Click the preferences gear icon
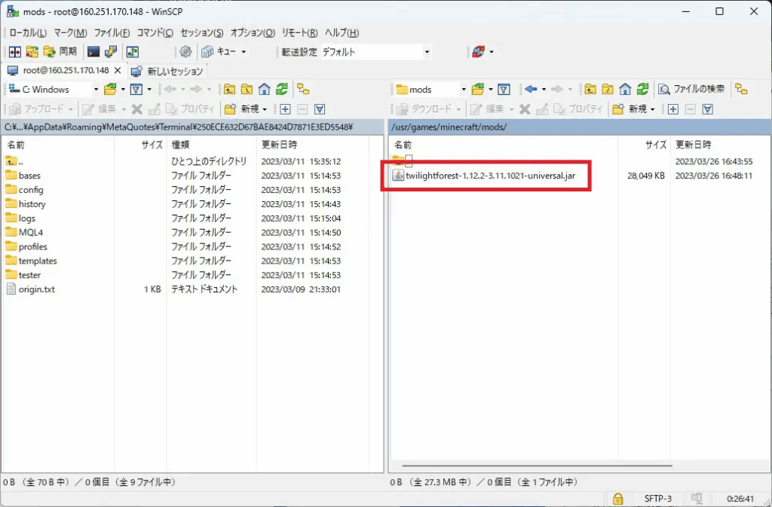772x507 pixels. click(x=185, y=52)
